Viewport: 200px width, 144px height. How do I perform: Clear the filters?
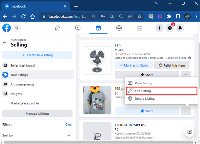click(69, 125)
